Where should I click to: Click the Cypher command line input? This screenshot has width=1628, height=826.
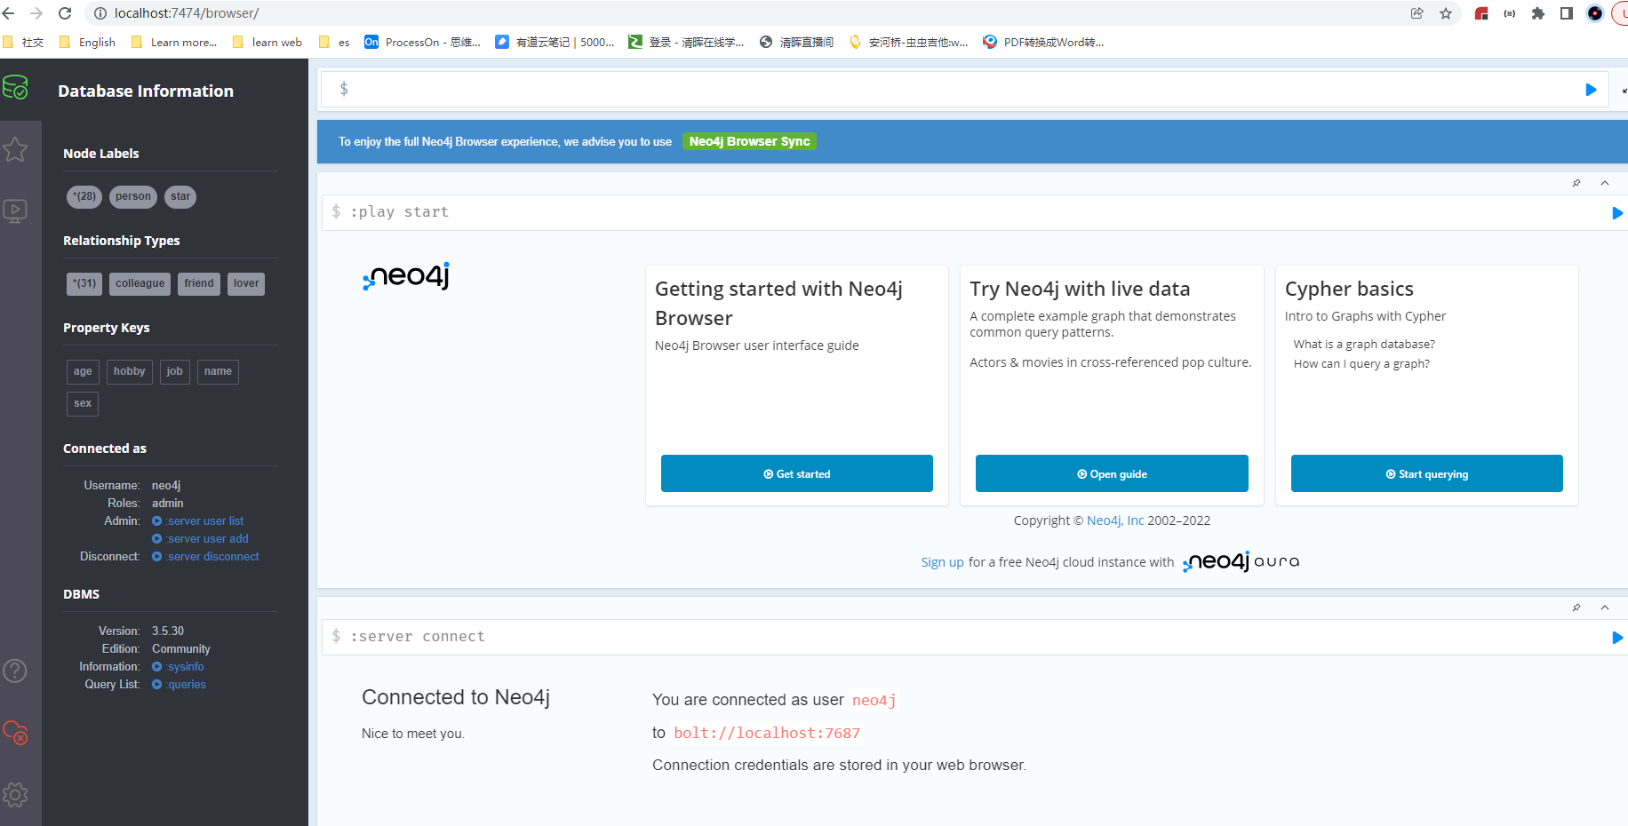[800, 89]
